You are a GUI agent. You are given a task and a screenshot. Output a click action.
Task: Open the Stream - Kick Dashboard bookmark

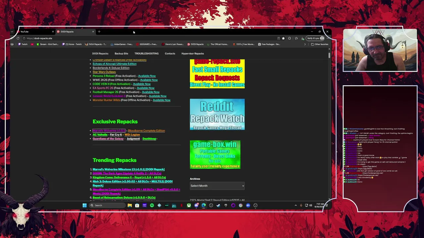point(47,44)
